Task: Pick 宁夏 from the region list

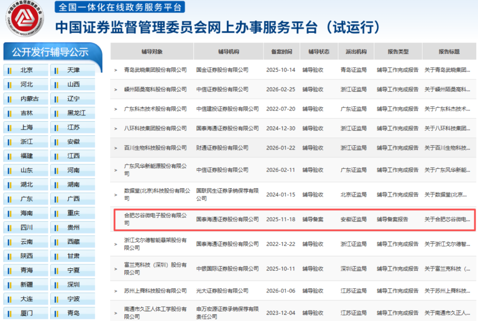Action: coord(73,271)
